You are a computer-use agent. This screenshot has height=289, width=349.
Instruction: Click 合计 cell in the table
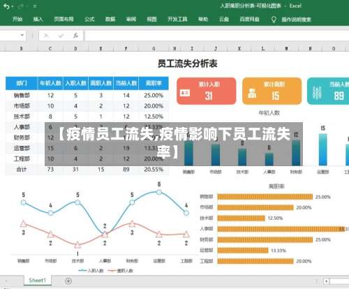[22, 169]
